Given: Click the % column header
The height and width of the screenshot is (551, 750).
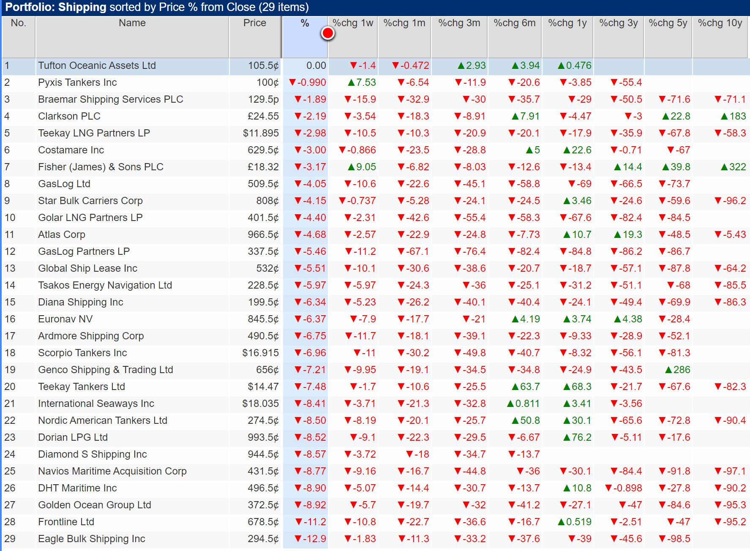Looking at the screenshot, I should (305, 37).
